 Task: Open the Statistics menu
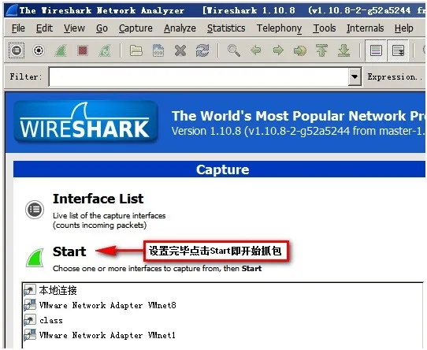226,28
